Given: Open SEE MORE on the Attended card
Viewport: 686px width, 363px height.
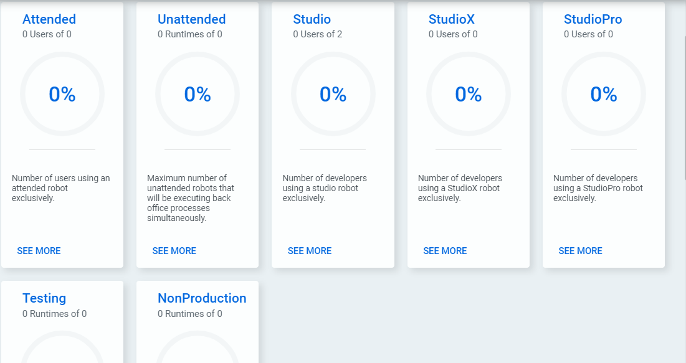Looking at the screenshot, I should pyautogui.click(x=39, y=251).
